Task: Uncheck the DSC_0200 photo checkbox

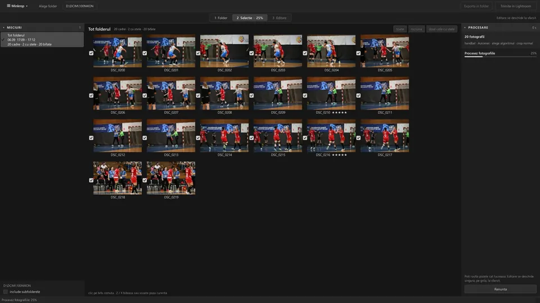Action: pyautogui.click(x=91, y=53)
